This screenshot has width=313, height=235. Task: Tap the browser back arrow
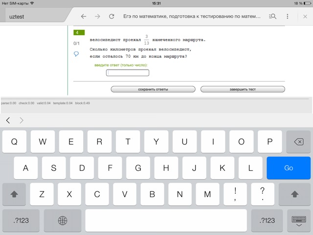pos(84,16)
